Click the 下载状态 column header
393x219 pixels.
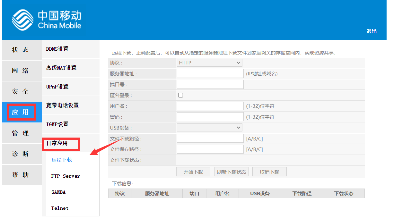(x=344, y=193)
